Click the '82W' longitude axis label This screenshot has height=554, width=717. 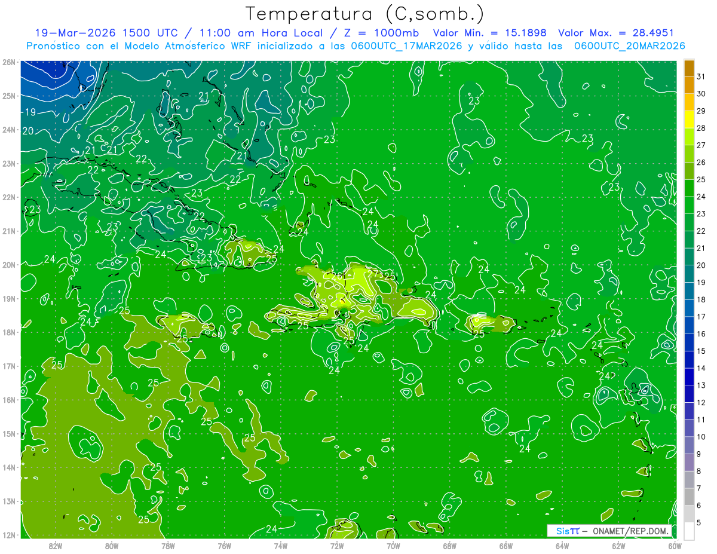pyautogui.click(x=55, y=546)
